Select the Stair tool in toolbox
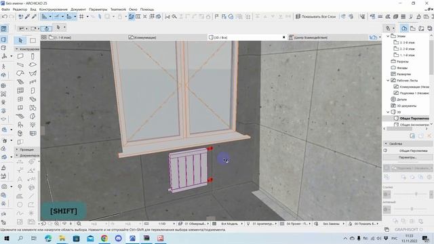Viewport: 434px width, 244px height. coord(20,82)
